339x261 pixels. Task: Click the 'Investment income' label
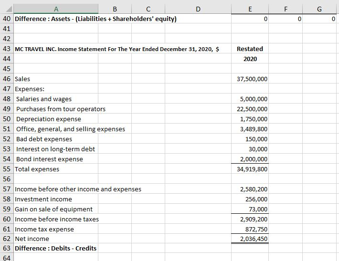tap(43, 199)
